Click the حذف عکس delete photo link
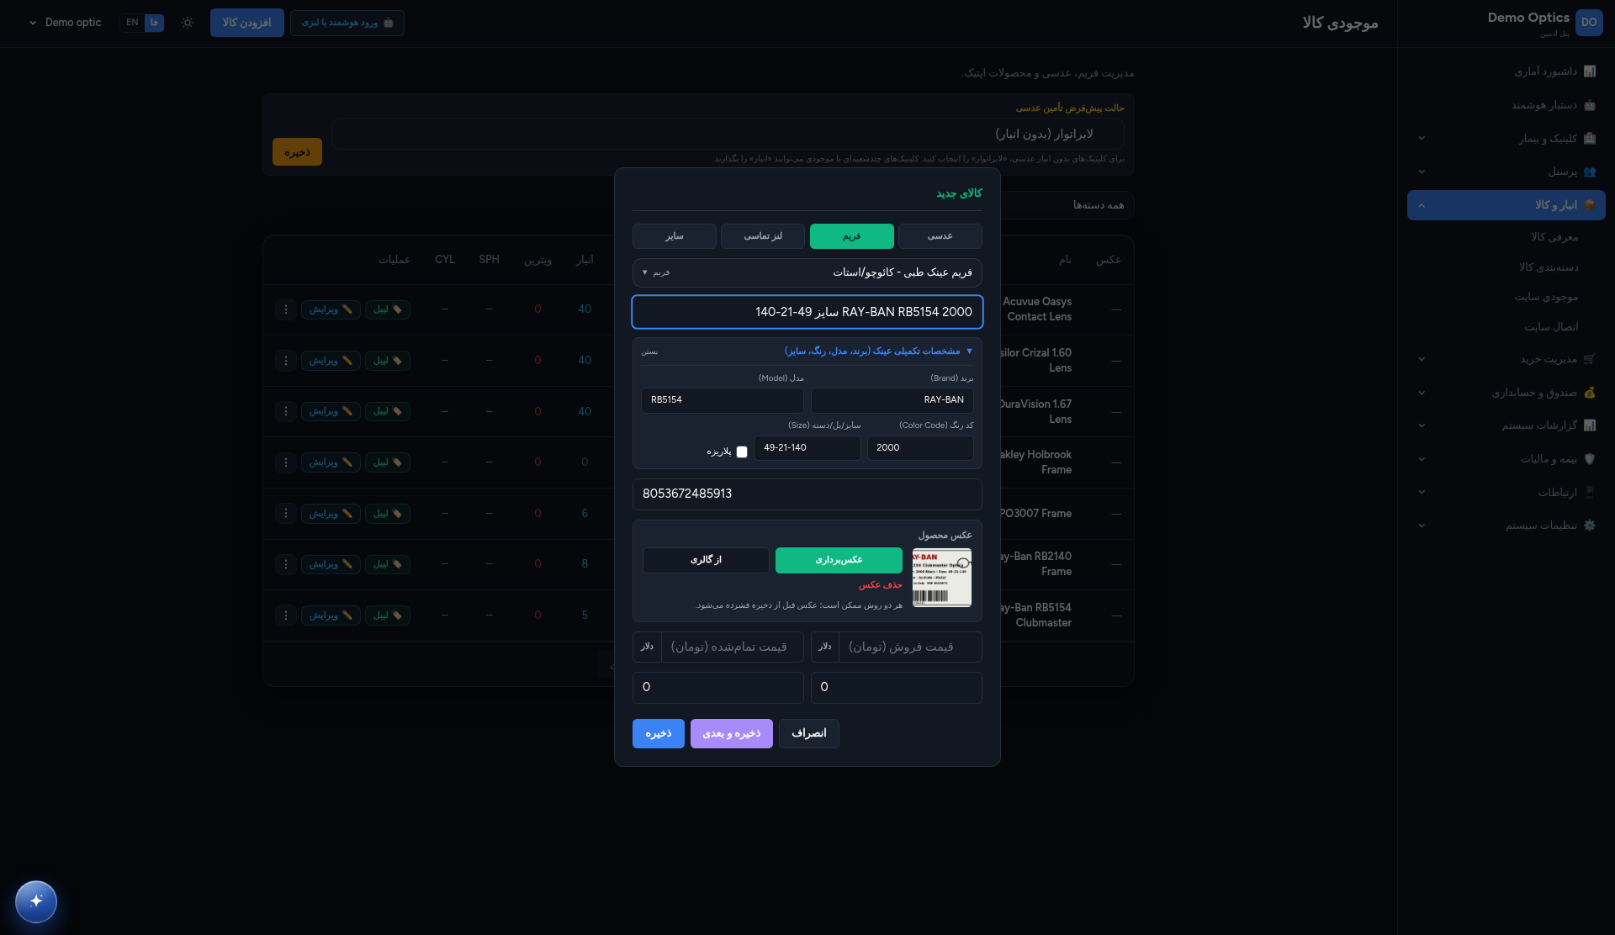 [880, 585]
